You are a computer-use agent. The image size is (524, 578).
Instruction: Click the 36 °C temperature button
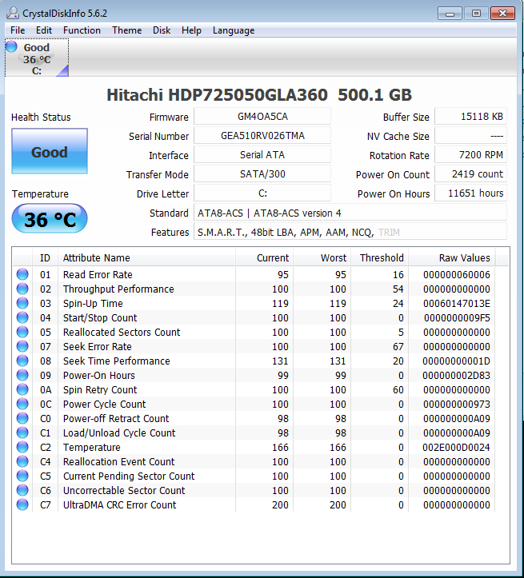[50, 218]
